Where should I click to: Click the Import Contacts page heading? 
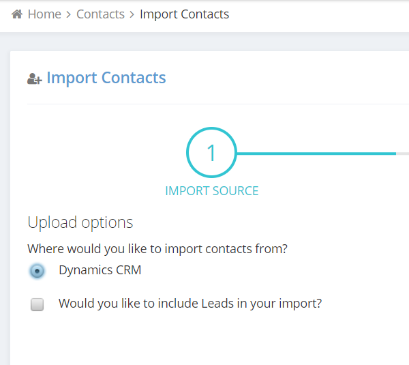[106, 78]
